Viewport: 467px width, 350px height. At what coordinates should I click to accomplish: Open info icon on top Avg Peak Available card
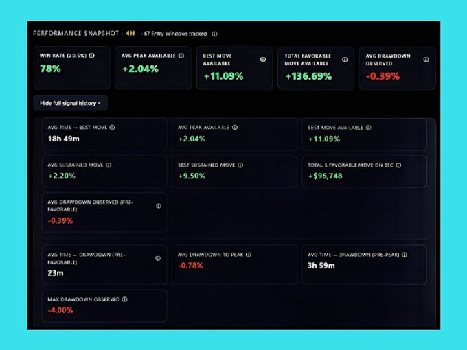[x=181, y=56]
